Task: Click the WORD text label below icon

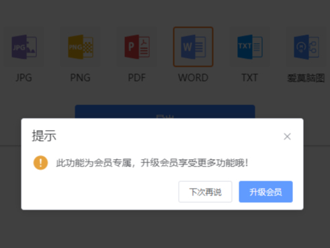Action: coord(193,77)
